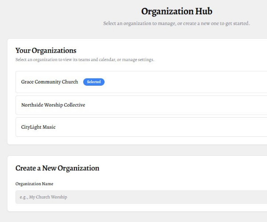Click the Organization Hub page title

(177, 12)
